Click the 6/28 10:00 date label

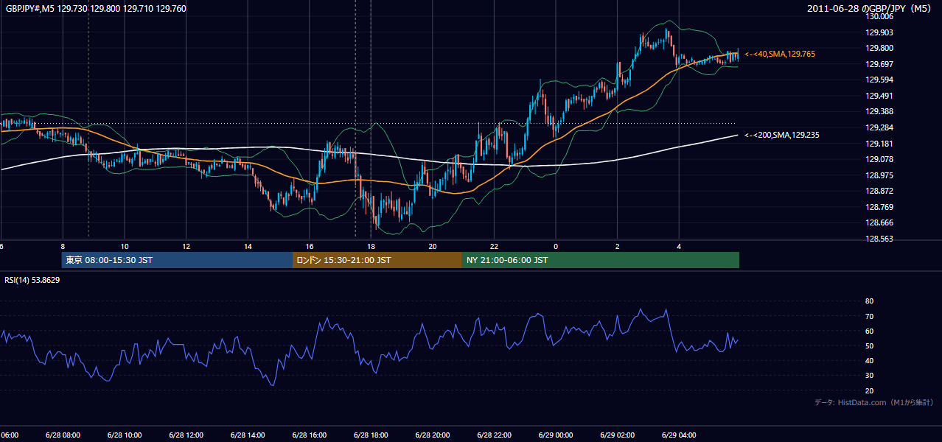click(124, 435)
